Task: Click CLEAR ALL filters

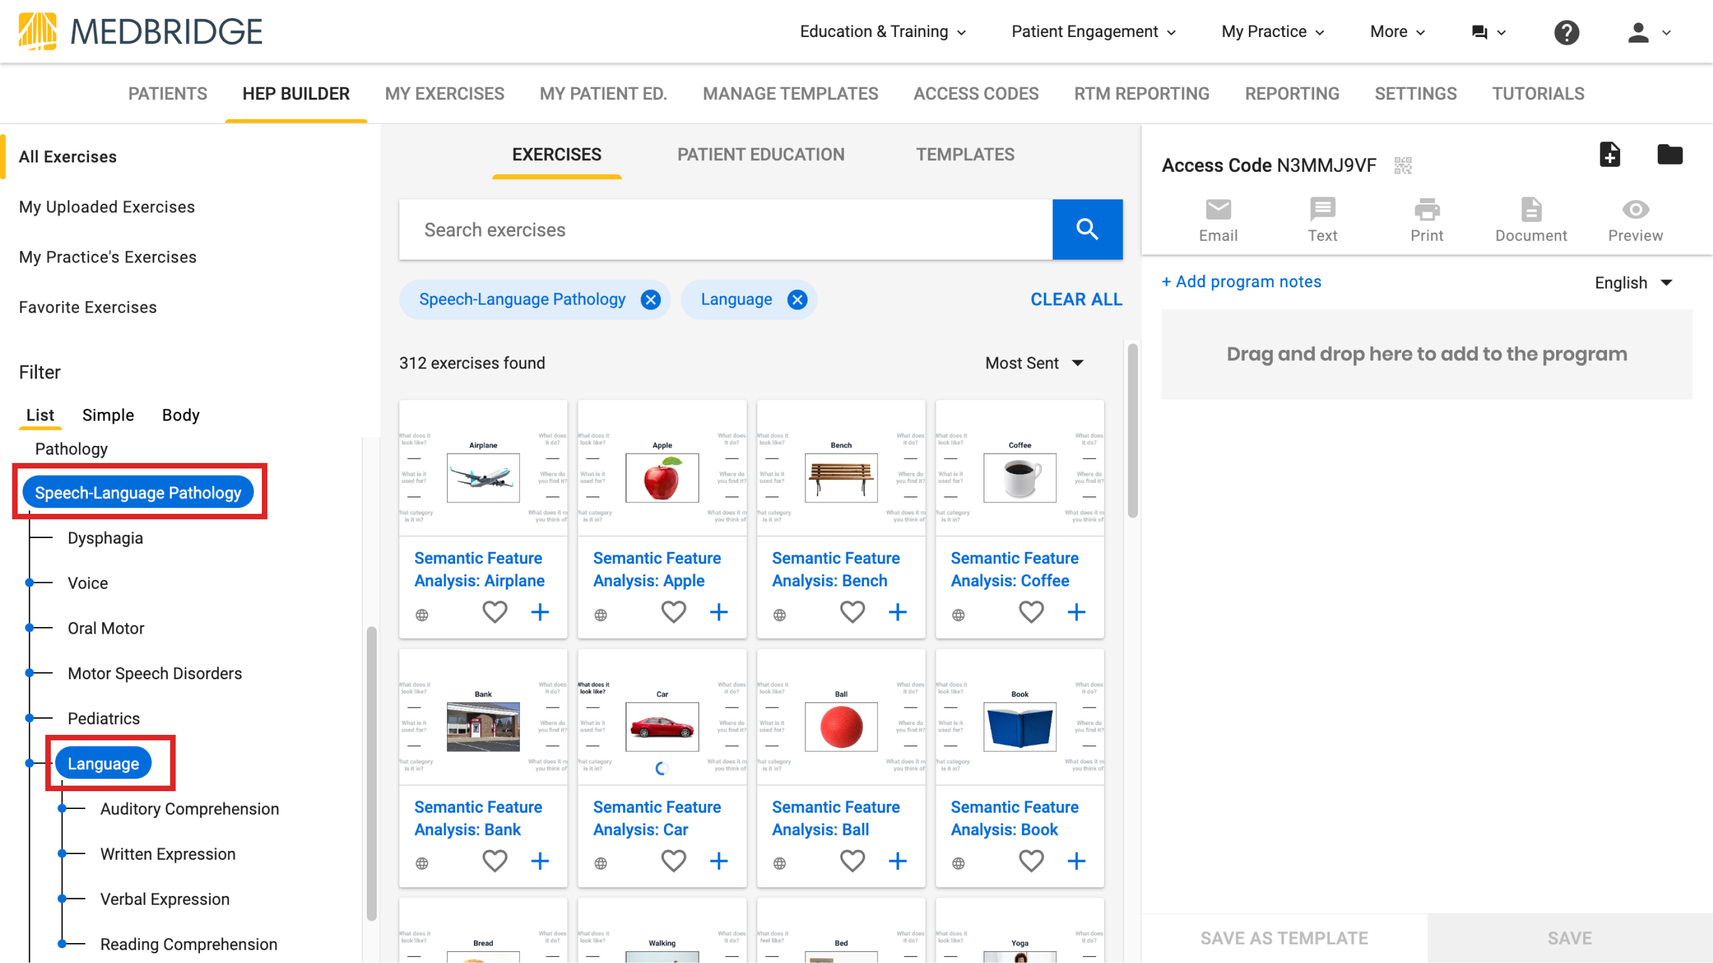Action: point(1076,300)
